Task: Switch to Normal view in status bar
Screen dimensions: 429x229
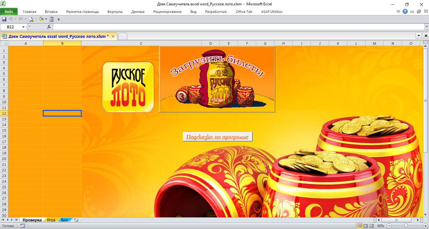Action: point(360,226)
